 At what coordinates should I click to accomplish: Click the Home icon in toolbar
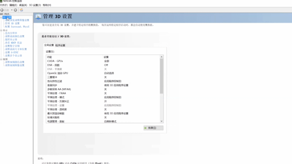21,10
